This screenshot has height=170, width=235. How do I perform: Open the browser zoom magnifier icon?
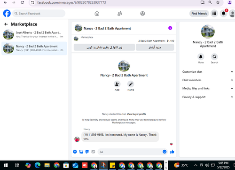pos(210,2)
